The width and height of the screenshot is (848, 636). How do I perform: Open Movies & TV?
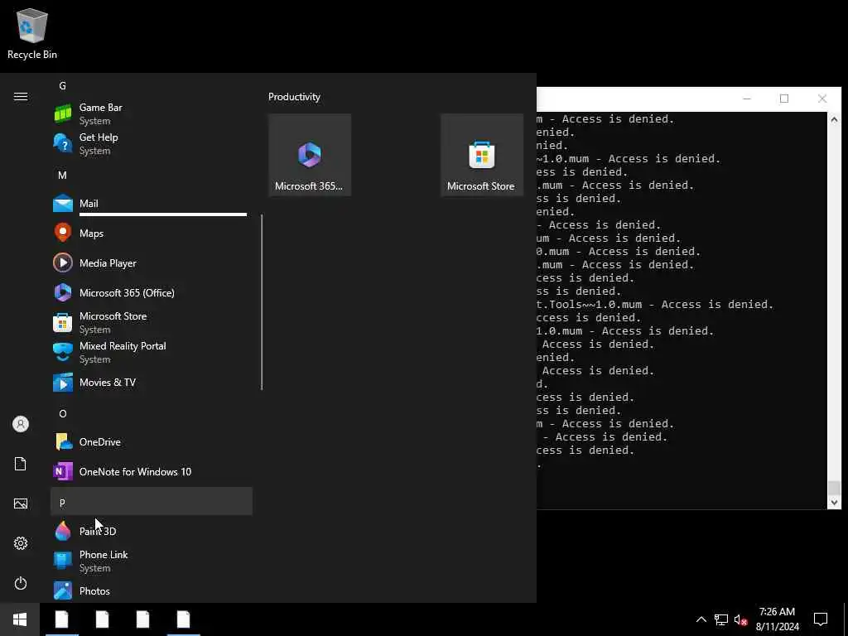[152, 383]
